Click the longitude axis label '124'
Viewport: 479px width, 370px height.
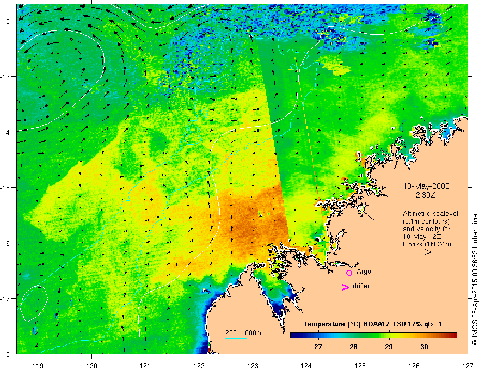click(x=306, y=366)
